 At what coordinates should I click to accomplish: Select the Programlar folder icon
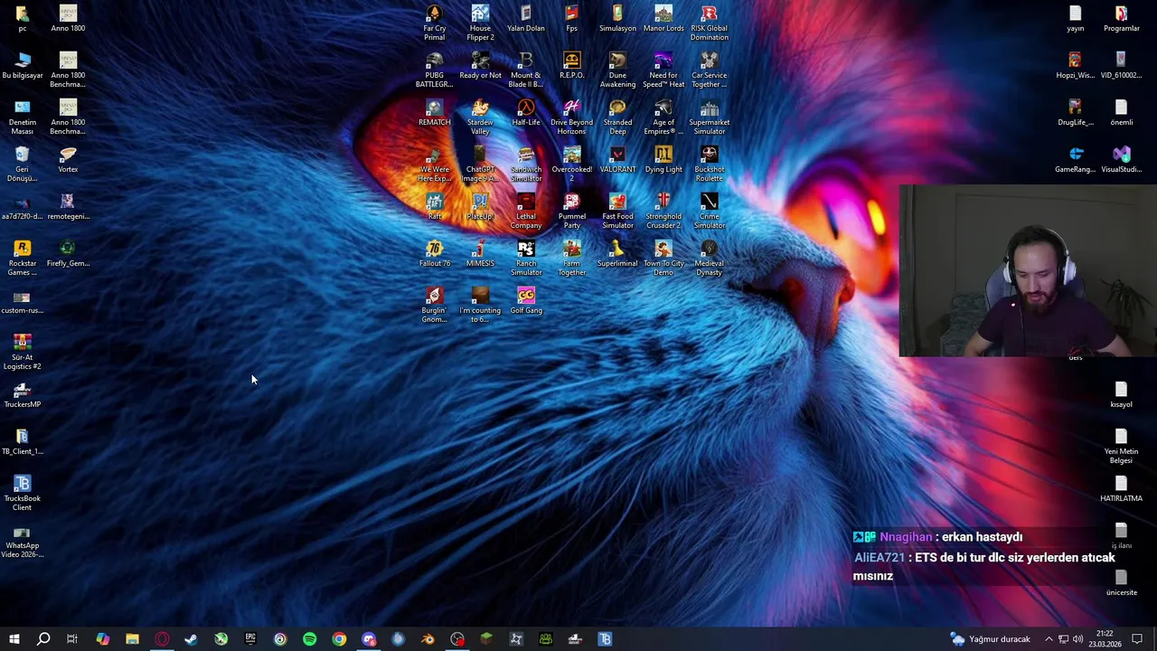(1122, 18)
